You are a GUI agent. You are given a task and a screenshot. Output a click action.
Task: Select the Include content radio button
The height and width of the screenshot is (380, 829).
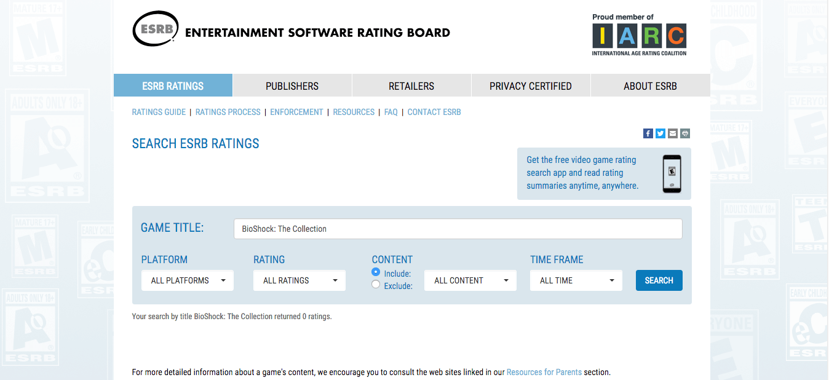pyautogui.click(x=376, y=272)
